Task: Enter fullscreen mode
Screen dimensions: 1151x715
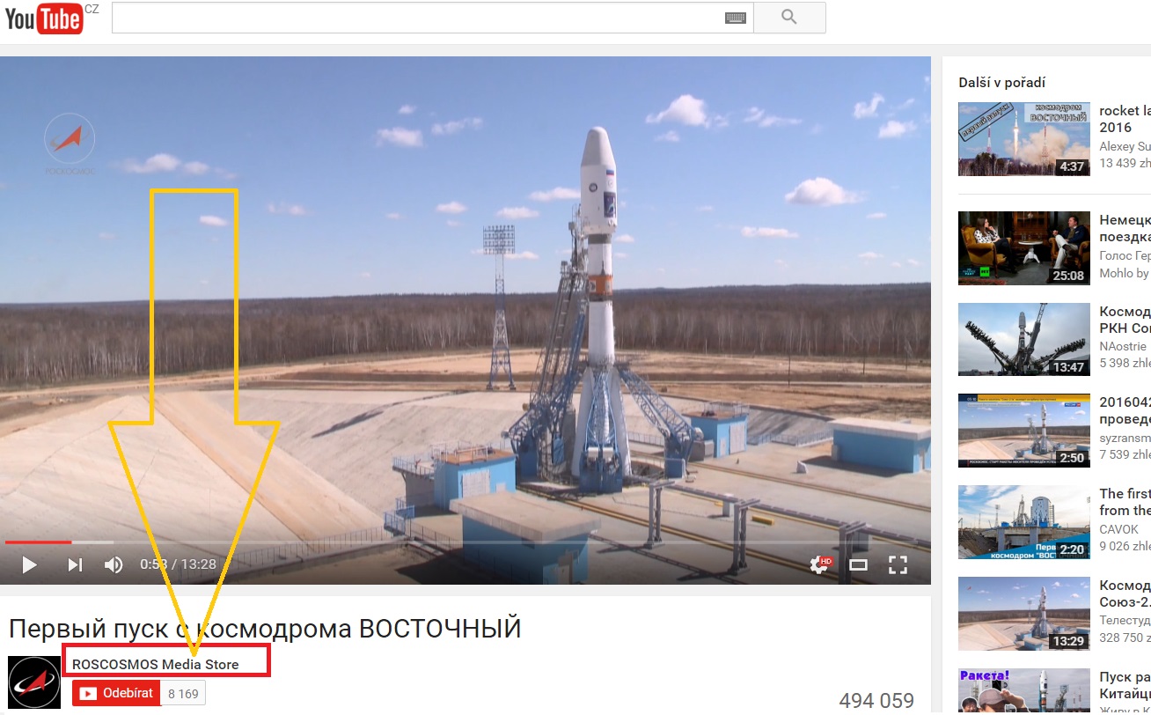Action: coord(897,565)
